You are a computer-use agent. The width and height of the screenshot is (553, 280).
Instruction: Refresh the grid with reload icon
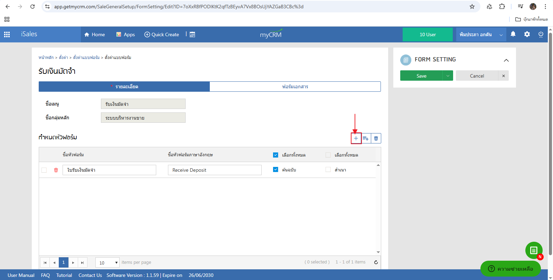click(x=376, y=262)
